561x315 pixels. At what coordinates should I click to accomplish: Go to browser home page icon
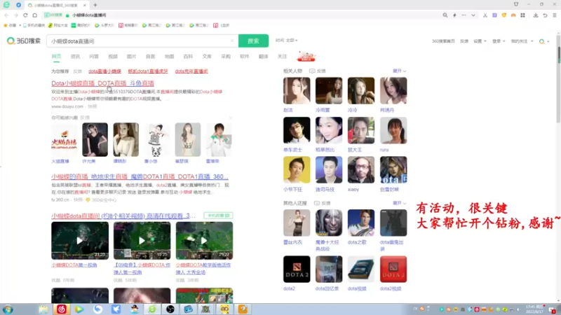pos(34,15)
